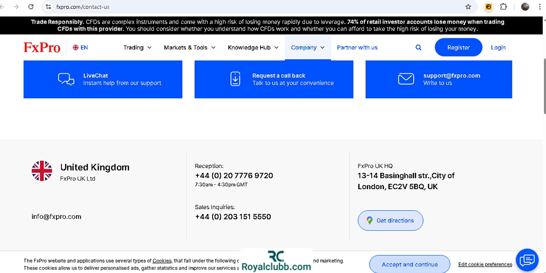Open the floating chat widget button

click(527, 260)
